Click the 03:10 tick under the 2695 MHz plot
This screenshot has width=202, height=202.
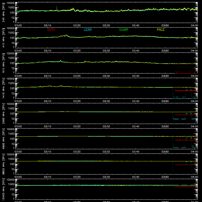pyautogui.click(x=47, y=127)
